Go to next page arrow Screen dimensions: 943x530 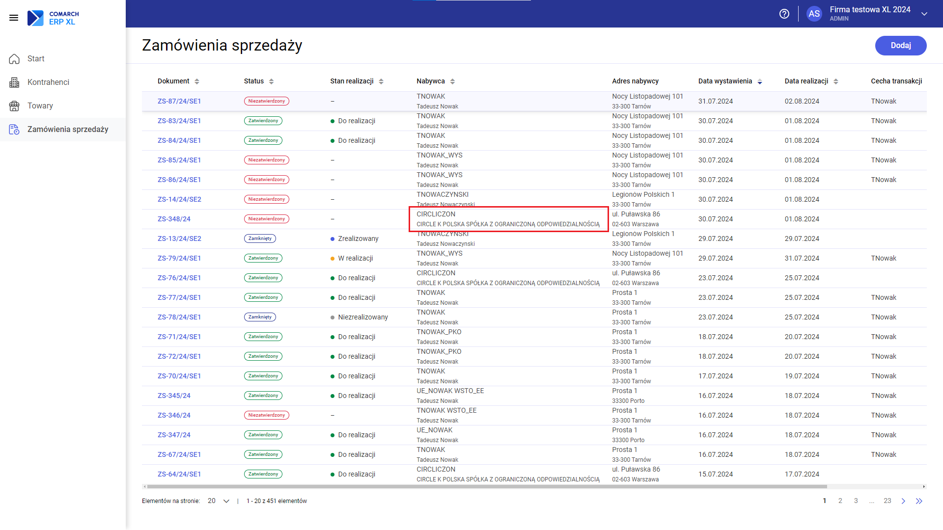[903, 501]
